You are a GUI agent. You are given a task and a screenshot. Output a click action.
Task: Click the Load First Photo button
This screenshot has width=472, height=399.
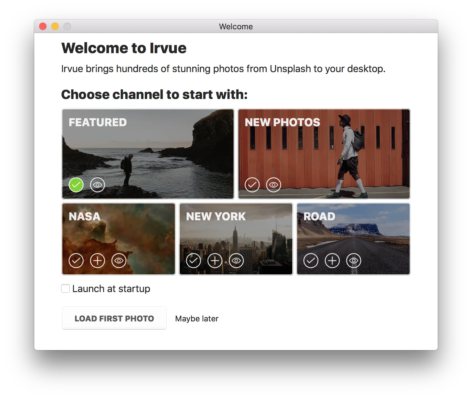point(114,318)
